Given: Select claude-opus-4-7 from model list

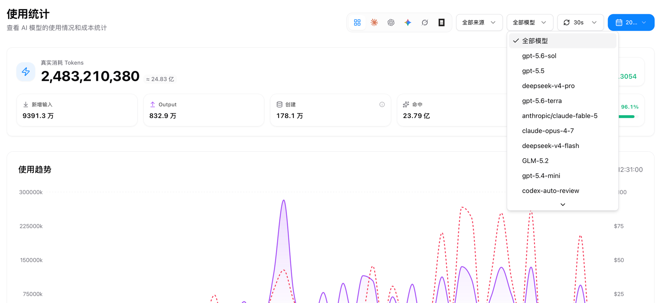Looking at the screenshot, I should click(x=563, y=131).
